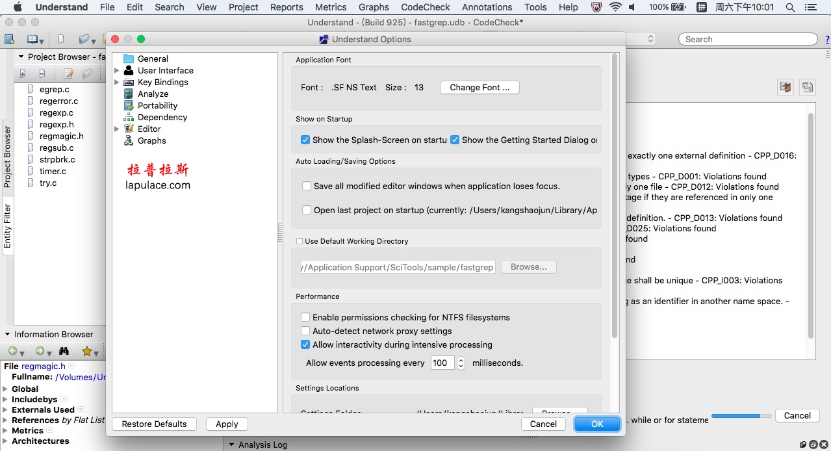Viewport: 831px width, 451px height.
Task: Open the Wi-Fi status menu icon
Action: point(615,7)
